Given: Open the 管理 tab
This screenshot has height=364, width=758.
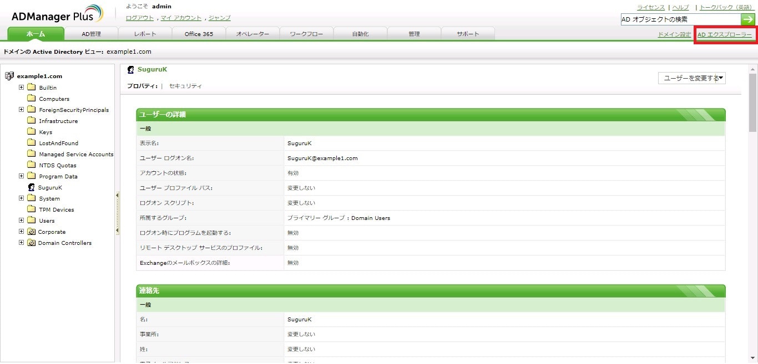Looking at the screenshot, I should (414, 34).
